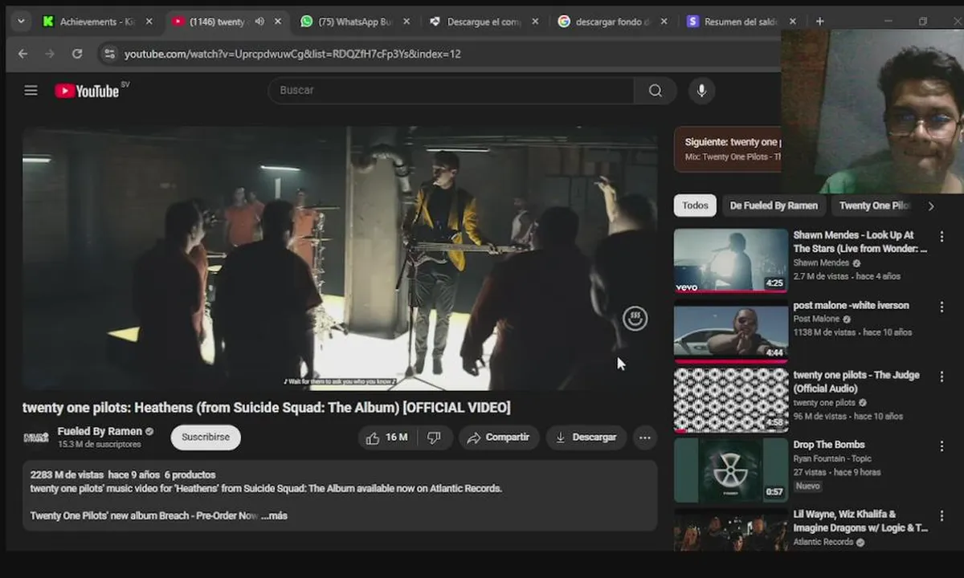Click the Atlantic Records channel name
Image resolution: width=964 pixels, height=578 pixels.
tap(823, 542)
